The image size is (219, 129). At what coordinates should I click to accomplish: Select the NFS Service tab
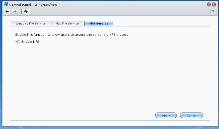pyautogui.click(x=99, y=23)
